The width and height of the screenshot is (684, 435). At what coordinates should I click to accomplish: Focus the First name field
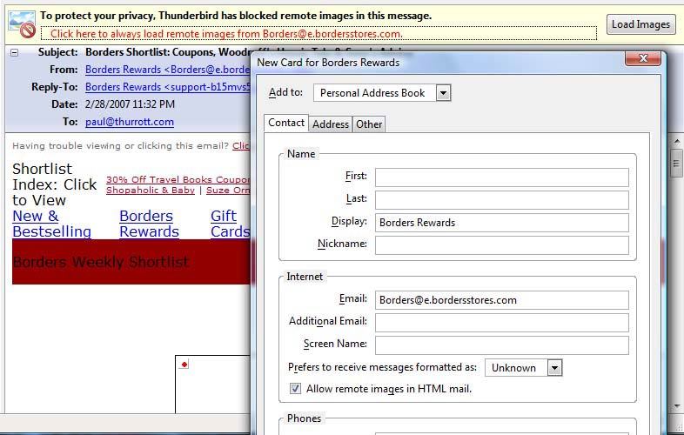(x=501, y=177)
